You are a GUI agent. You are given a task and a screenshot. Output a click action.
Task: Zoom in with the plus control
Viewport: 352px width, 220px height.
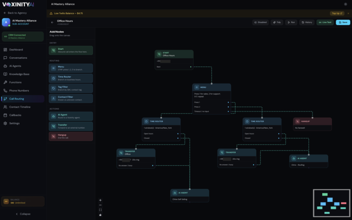pyautogui.click(x=100, y=200)
